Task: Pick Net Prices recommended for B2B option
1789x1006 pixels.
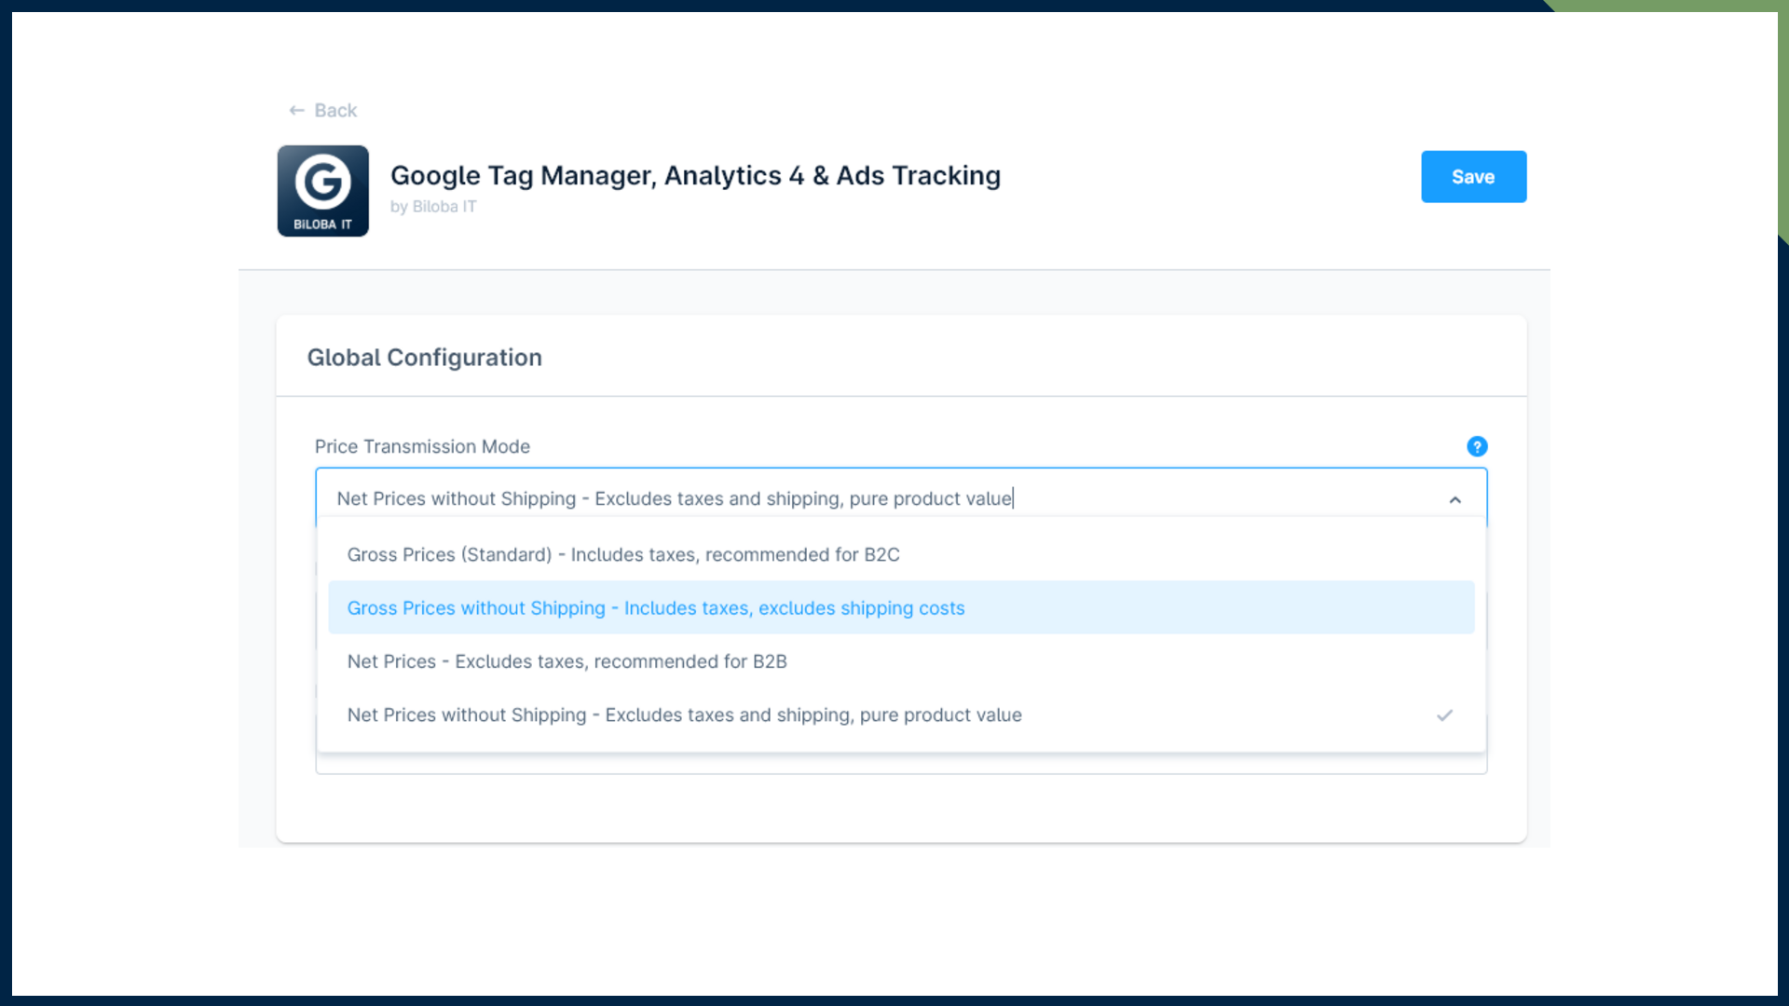Action: (x=567, y=661)
